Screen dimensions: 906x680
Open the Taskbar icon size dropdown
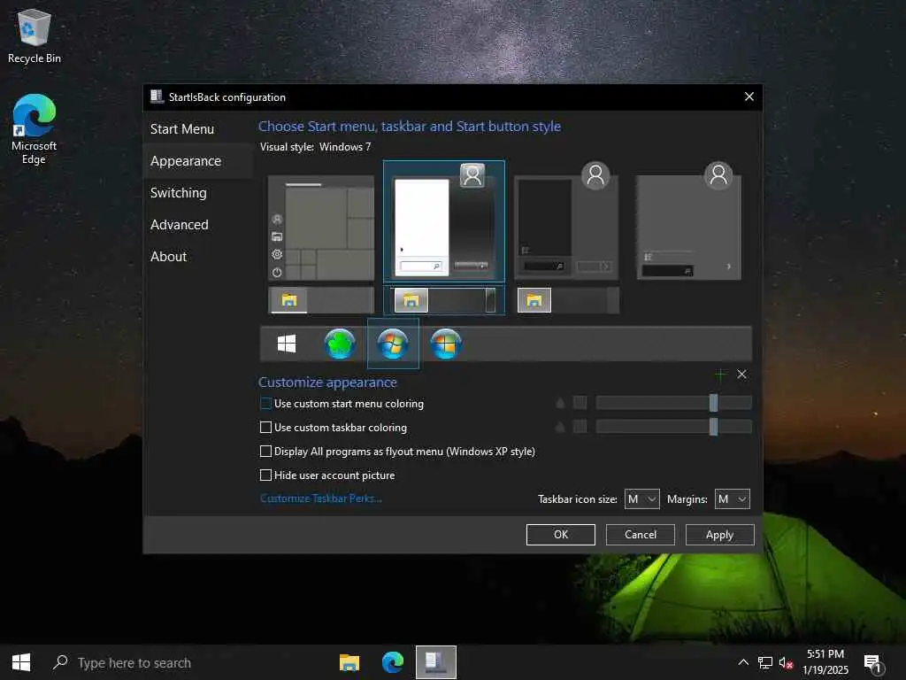point(642,498)
